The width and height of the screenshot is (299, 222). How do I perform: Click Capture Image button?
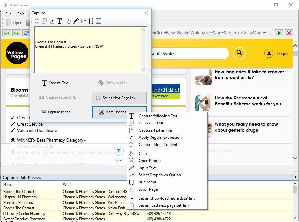pos(56,112)
